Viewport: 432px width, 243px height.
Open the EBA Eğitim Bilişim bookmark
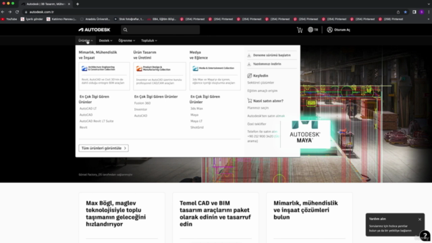[x=162, y=19]
